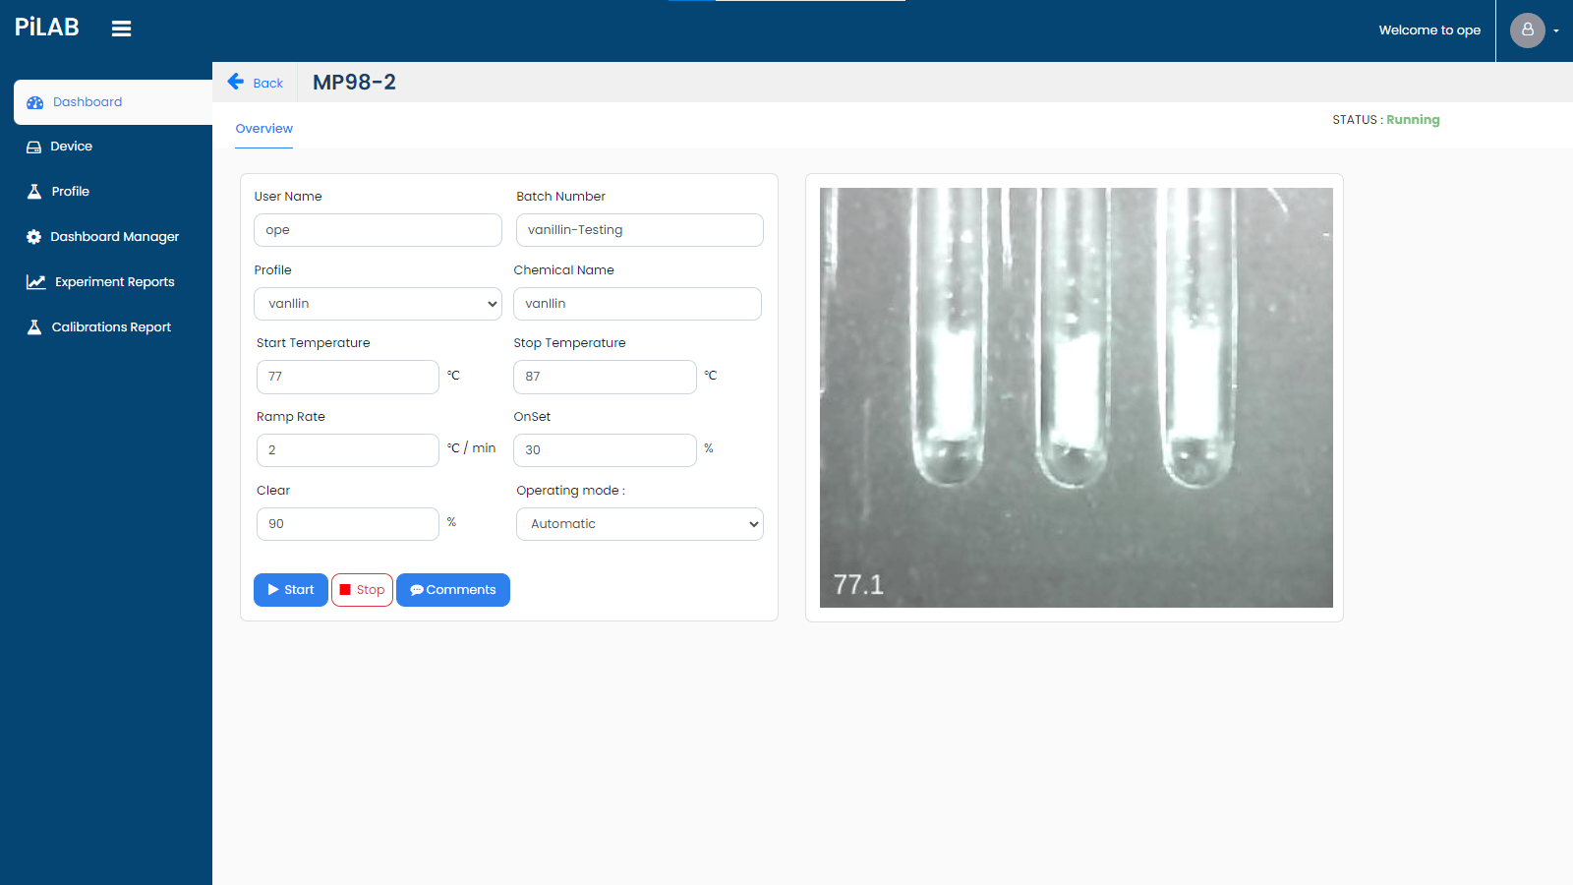Click the Ramp Rate input field
This screenshot has width=1573, height=885.
coord(347,450)
